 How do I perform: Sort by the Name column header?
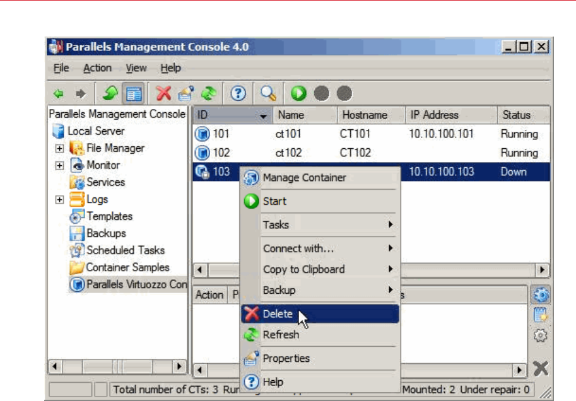tap(305, 115)
